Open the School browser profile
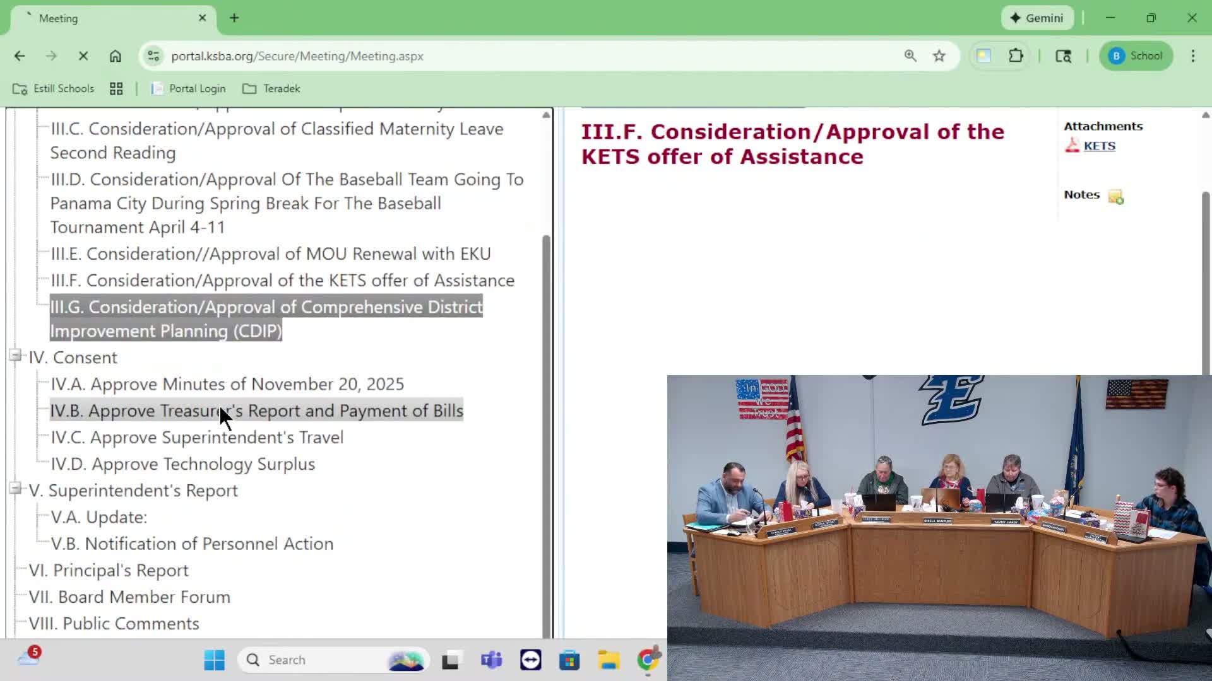The image size is (1212, 681). tap(1136, 55)
